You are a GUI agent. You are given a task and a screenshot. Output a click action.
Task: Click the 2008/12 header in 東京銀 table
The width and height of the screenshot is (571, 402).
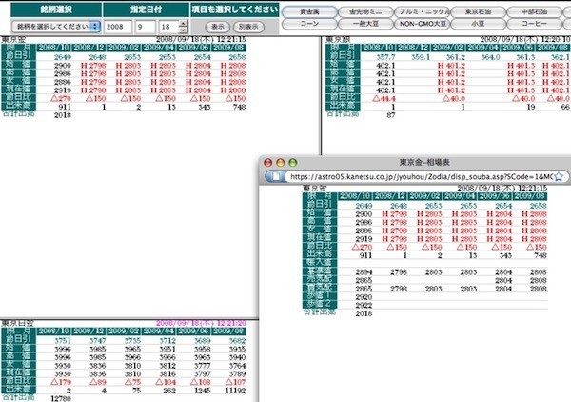tap(413, 48)
